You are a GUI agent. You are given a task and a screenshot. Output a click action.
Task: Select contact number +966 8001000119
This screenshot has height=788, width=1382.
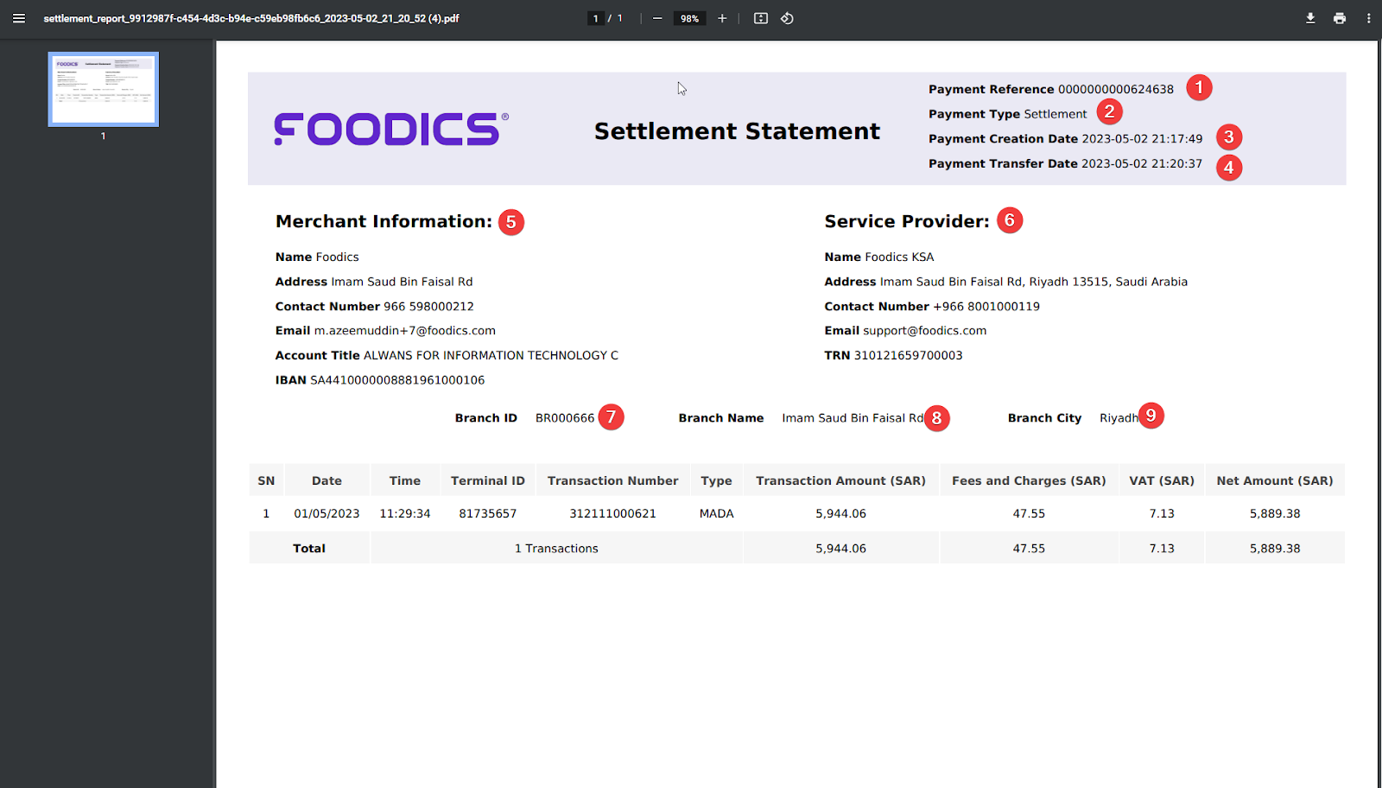[x=986, y=306]
